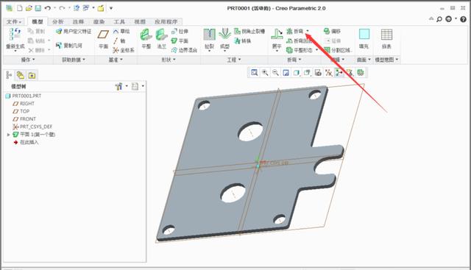Expand the 获取数据 get data group menu
The width and height of the screenshot is (471, 270).
pyautogui.click(x=74, y=60)
